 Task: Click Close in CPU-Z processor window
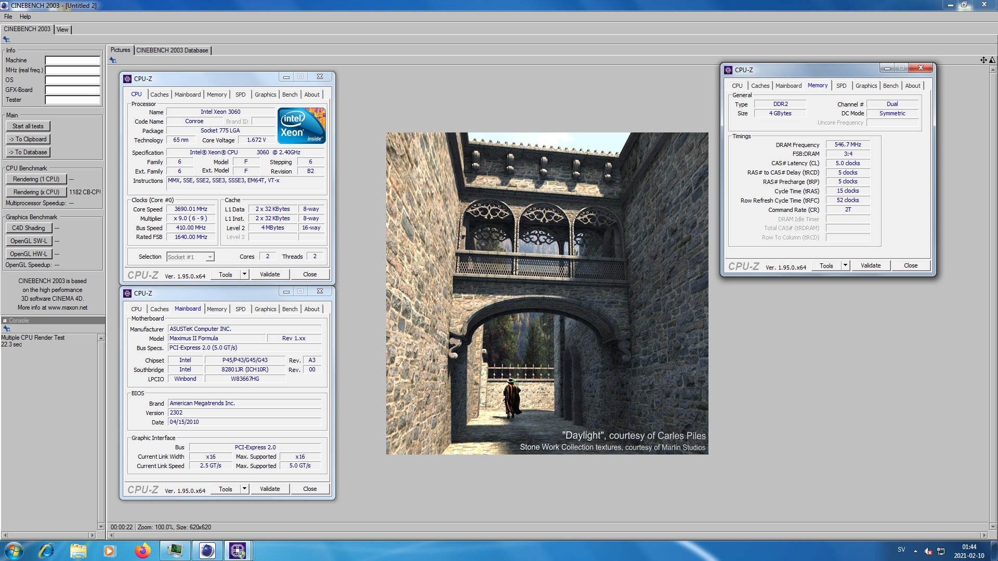point(310,274)
